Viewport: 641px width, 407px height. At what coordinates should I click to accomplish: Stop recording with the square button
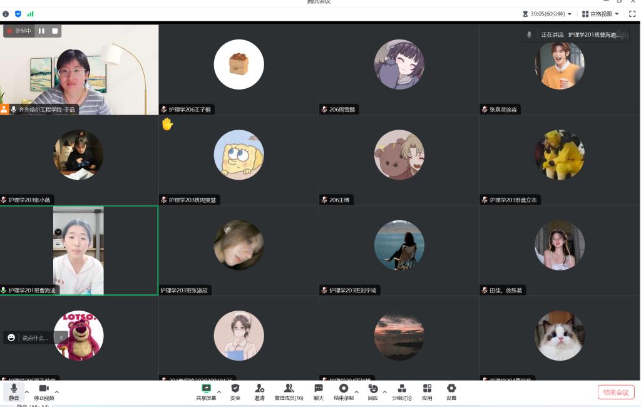tap(55, 31)
